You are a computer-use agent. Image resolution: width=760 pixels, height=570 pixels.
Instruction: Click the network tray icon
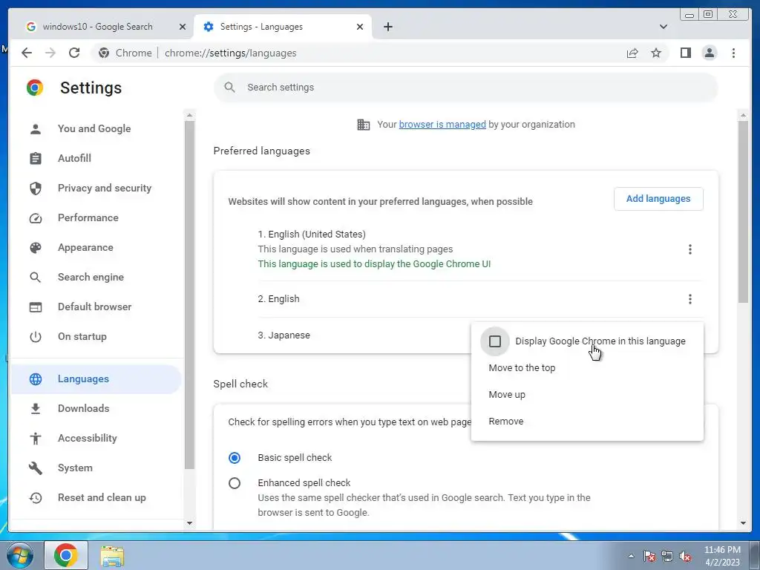coord(667,556)
